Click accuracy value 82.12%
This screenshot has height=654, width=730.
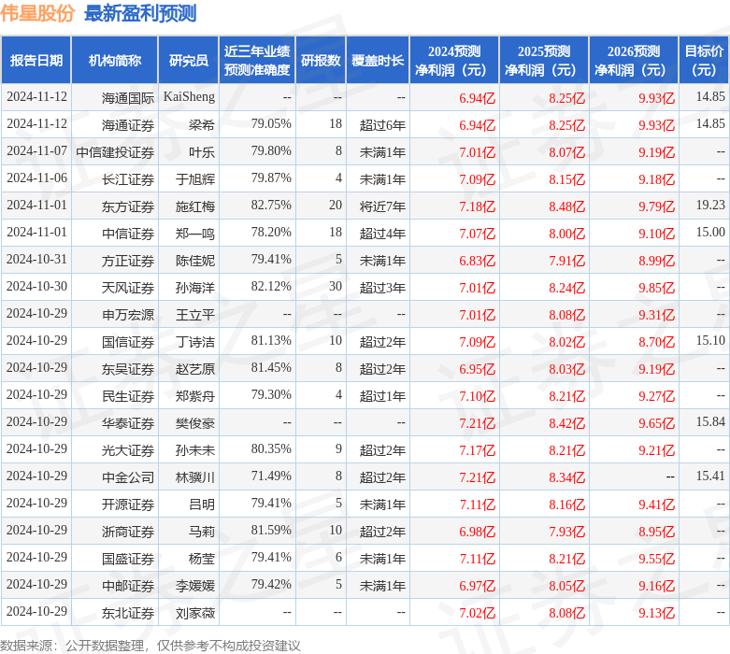click(x=271, y=286)
